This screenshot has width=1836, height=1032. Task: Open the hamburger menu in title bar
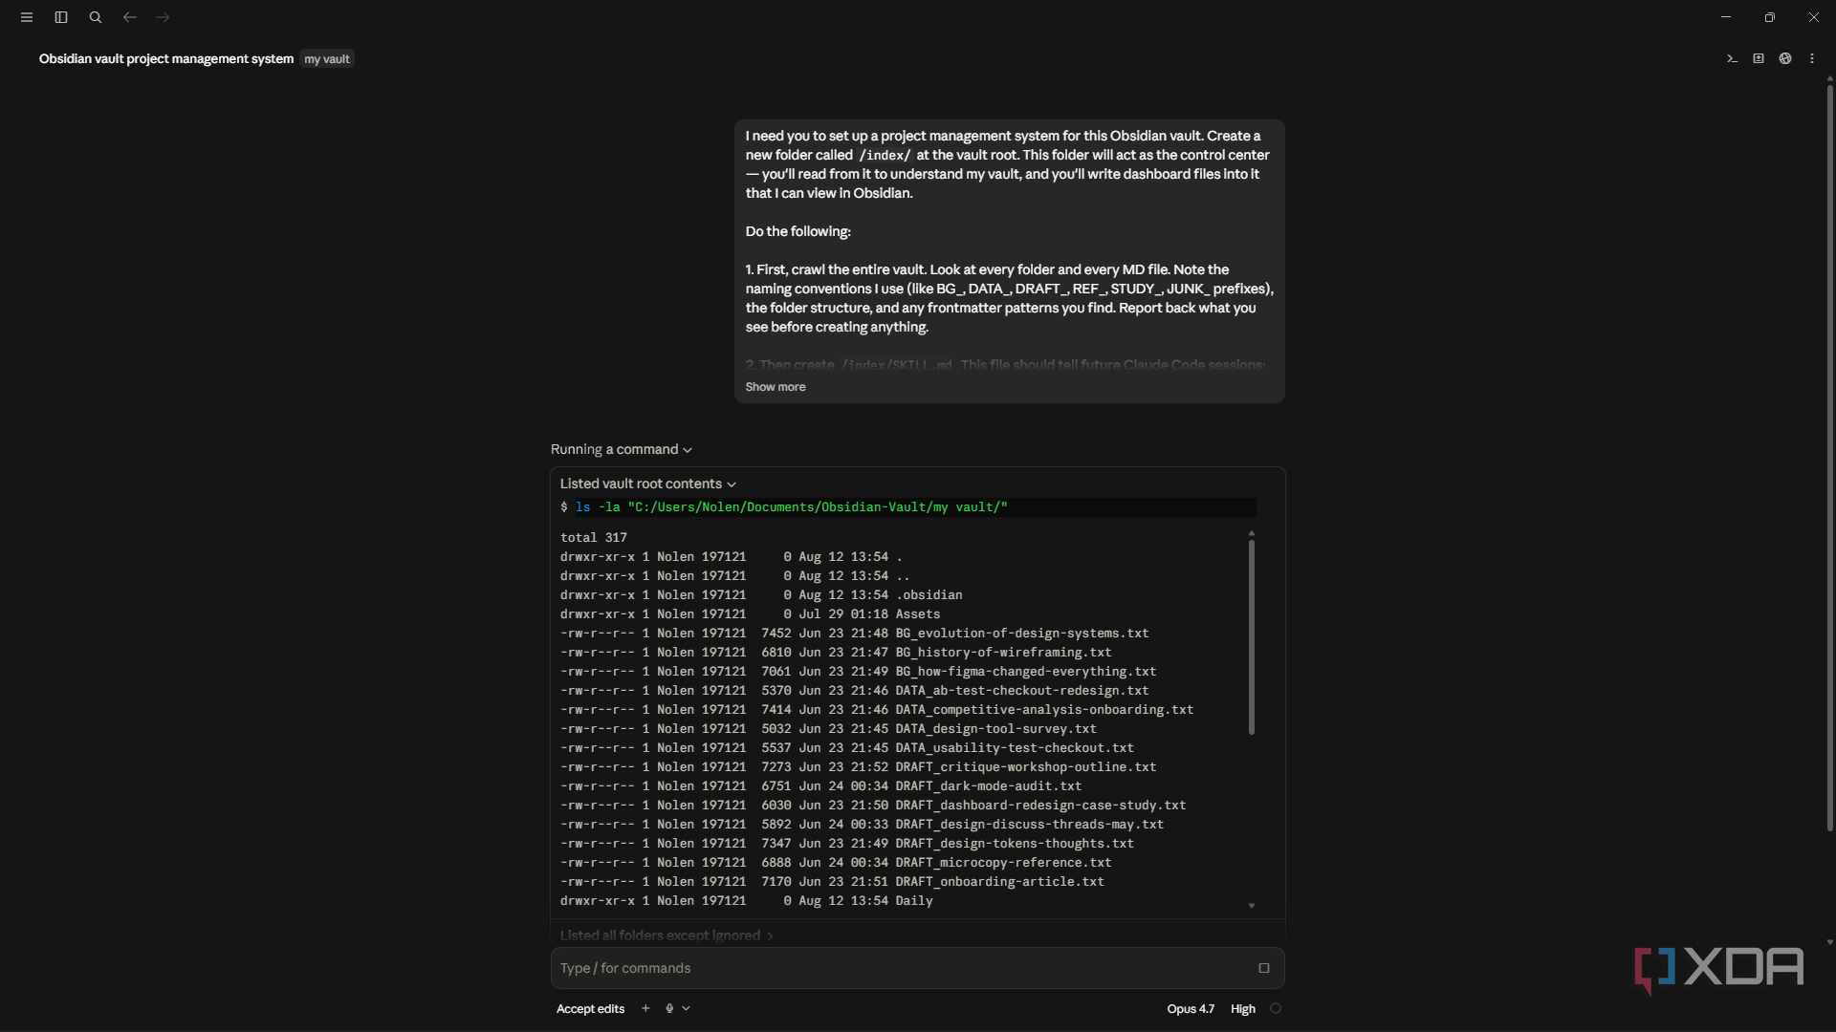click(27, 17)
